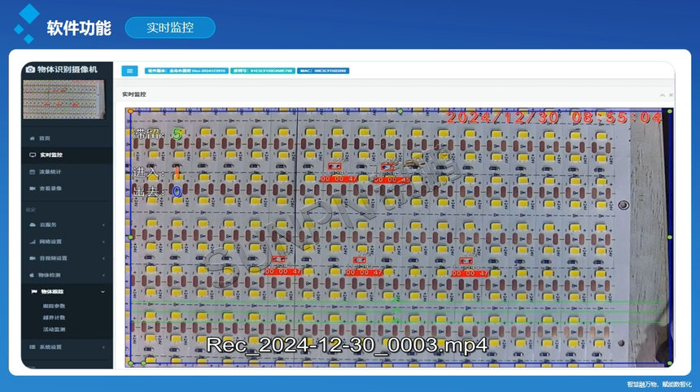Click the cloud icon for 云服务
Image resolution: width=700 pixels, height=392 pixels.
[x=32, y=224]
